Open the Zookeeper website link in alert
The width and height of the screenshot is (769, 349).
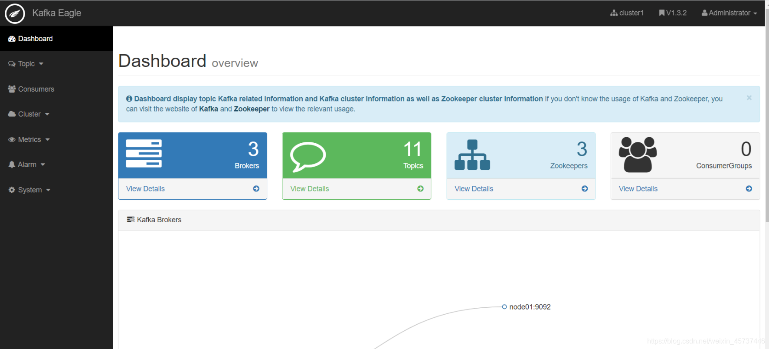[x=252, y=109]
